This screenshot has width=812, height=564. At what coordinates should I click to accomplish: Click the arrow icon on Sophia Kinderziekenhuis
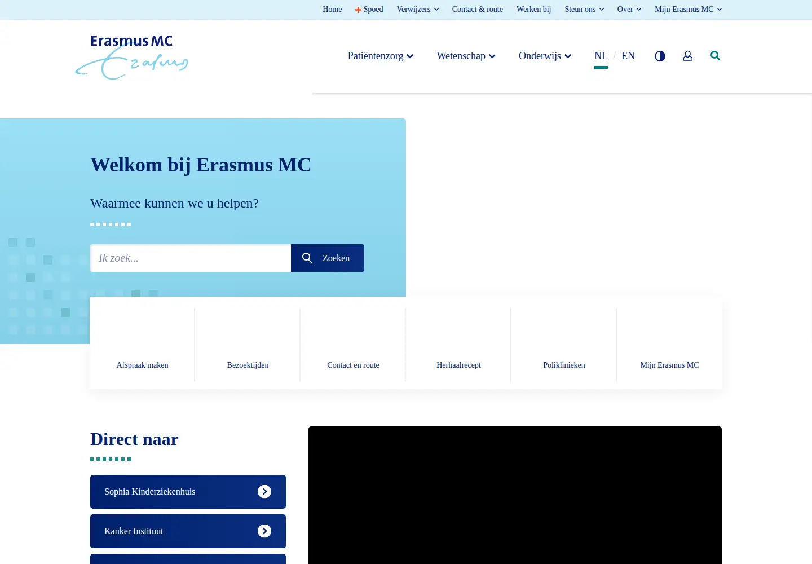click(264, 492)
